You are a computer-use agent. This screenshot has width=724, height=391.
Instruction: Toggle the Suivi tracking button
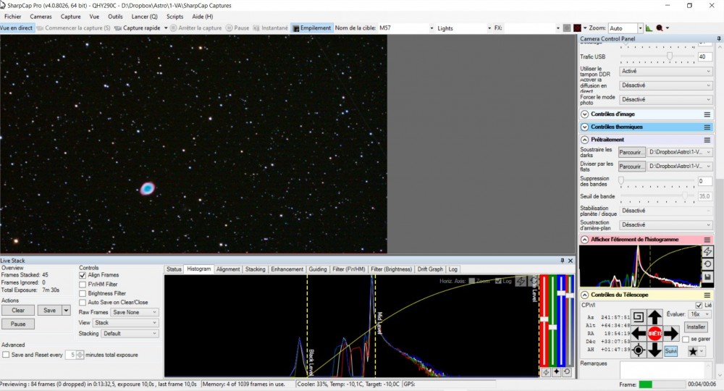(x=670, y=351)
